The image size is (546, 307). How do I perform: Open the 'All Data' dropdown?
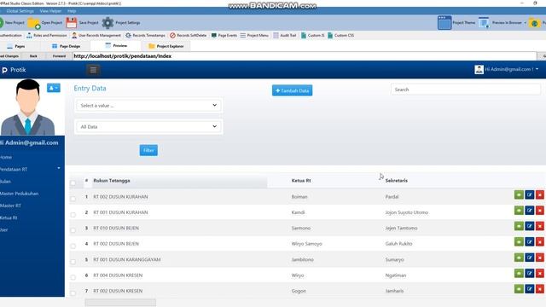pyautogui.click(x=148, y=127)
